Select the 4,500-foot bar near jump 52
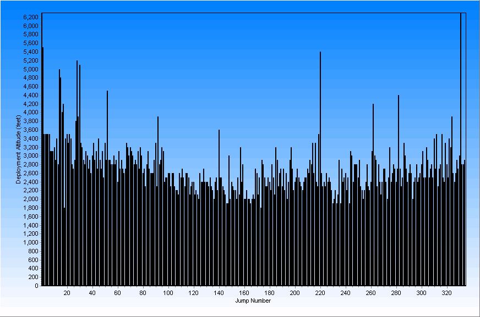 click(x=107, y=188)
